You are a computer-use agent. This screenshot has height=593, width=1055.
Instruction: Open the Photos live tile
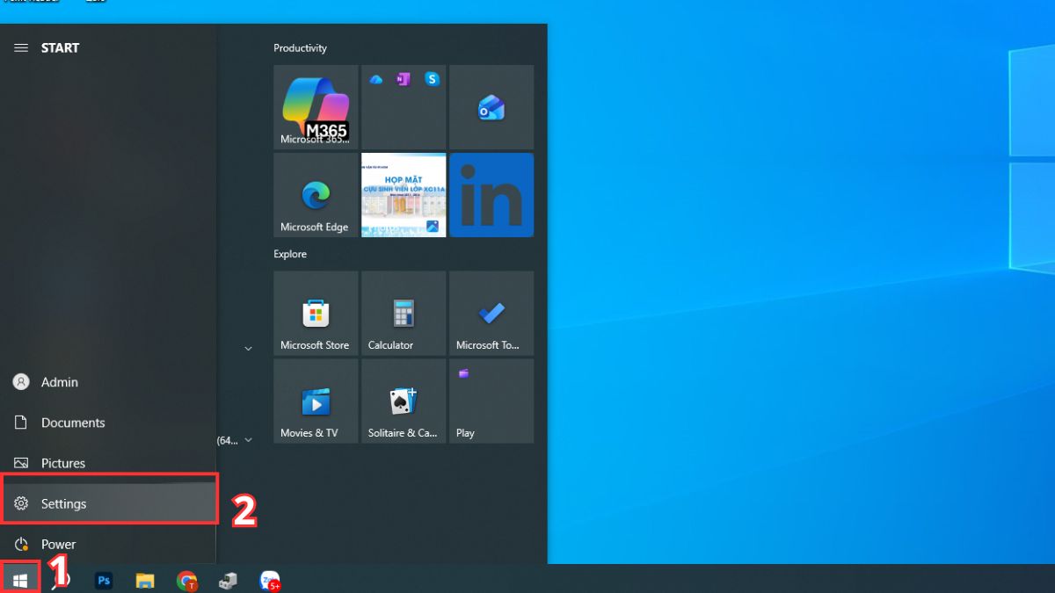(x=404, y=195)
